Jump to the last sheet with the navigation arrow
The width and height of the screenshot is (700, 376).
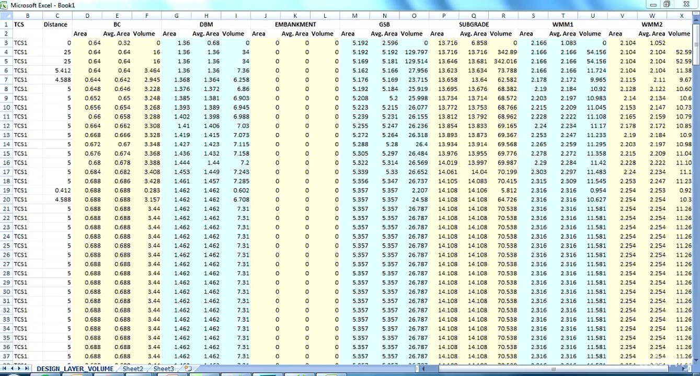pyautogui.click(x=27, y=369)
